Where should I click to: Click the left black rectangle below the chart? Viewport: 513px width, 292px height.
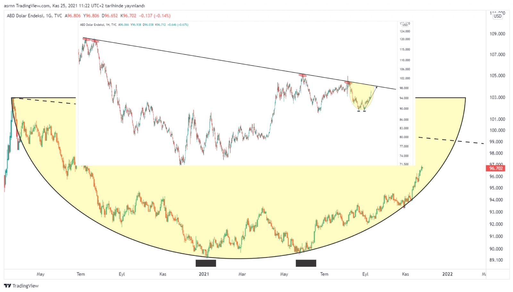[x=206, y=263]
